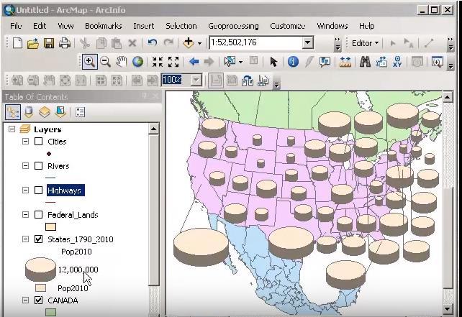Open the Windows menu

point(332,26)
